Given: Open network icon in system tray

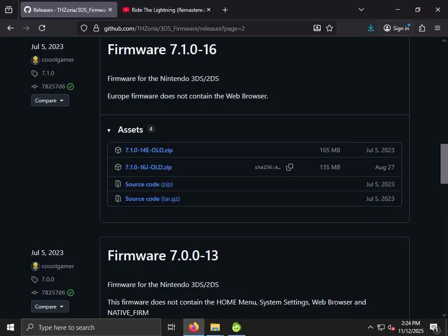Looking at the screenshot, I should (381, 327).
